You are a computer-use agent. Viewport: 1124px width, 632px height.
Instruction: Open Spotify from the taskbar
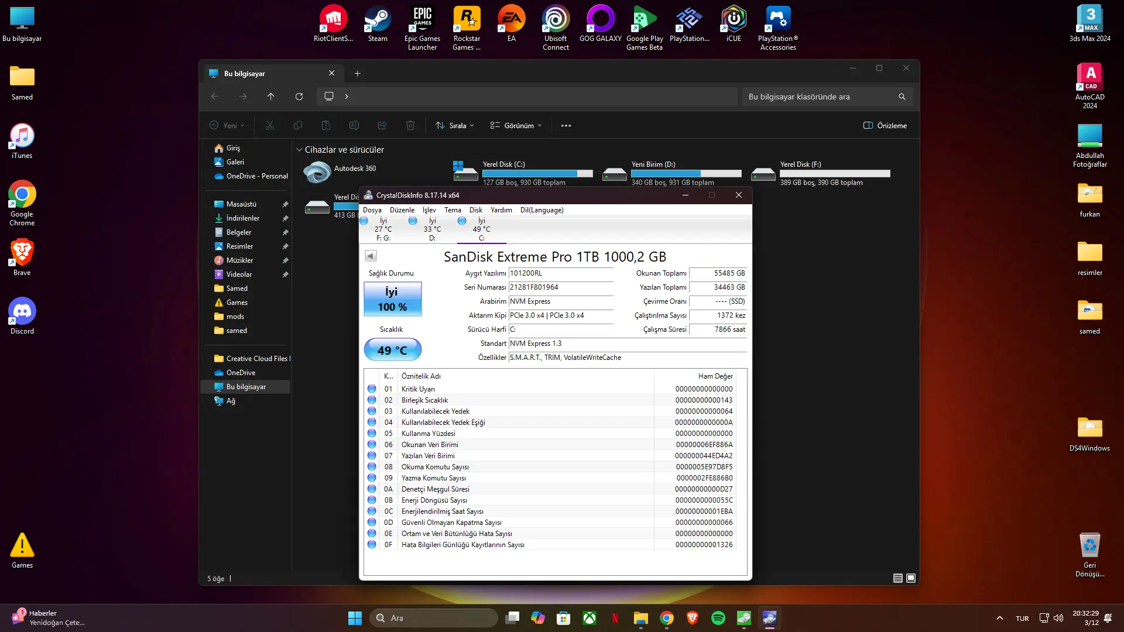point(718,618)
